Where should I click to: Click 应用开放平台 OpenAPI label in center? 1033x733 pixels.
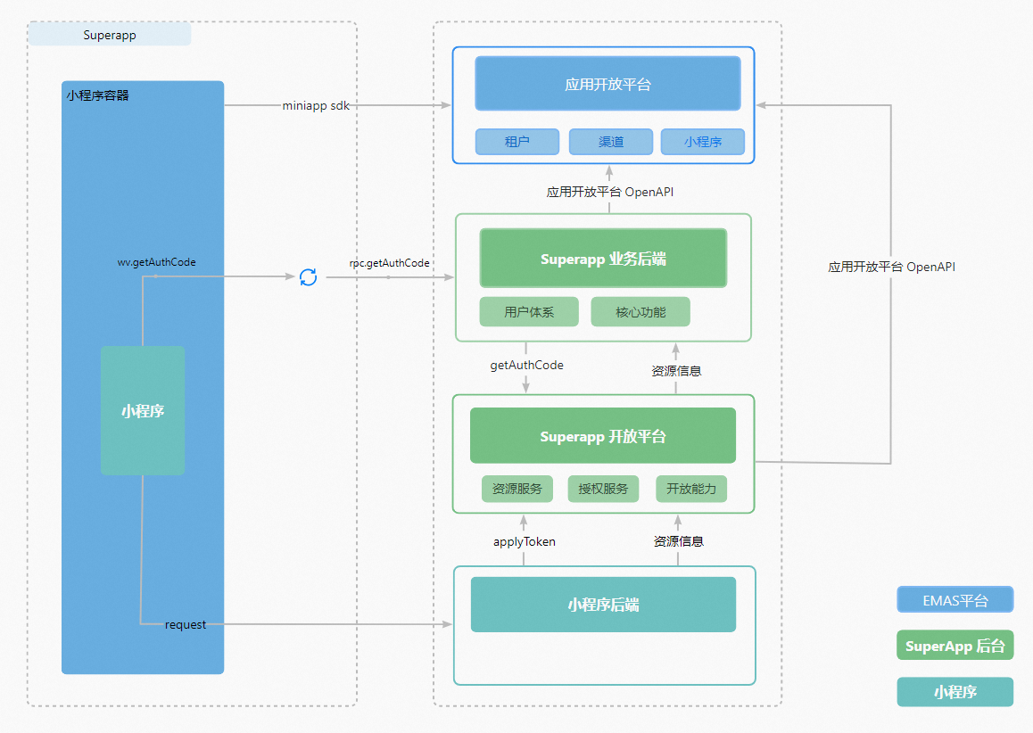click(610, 192)
